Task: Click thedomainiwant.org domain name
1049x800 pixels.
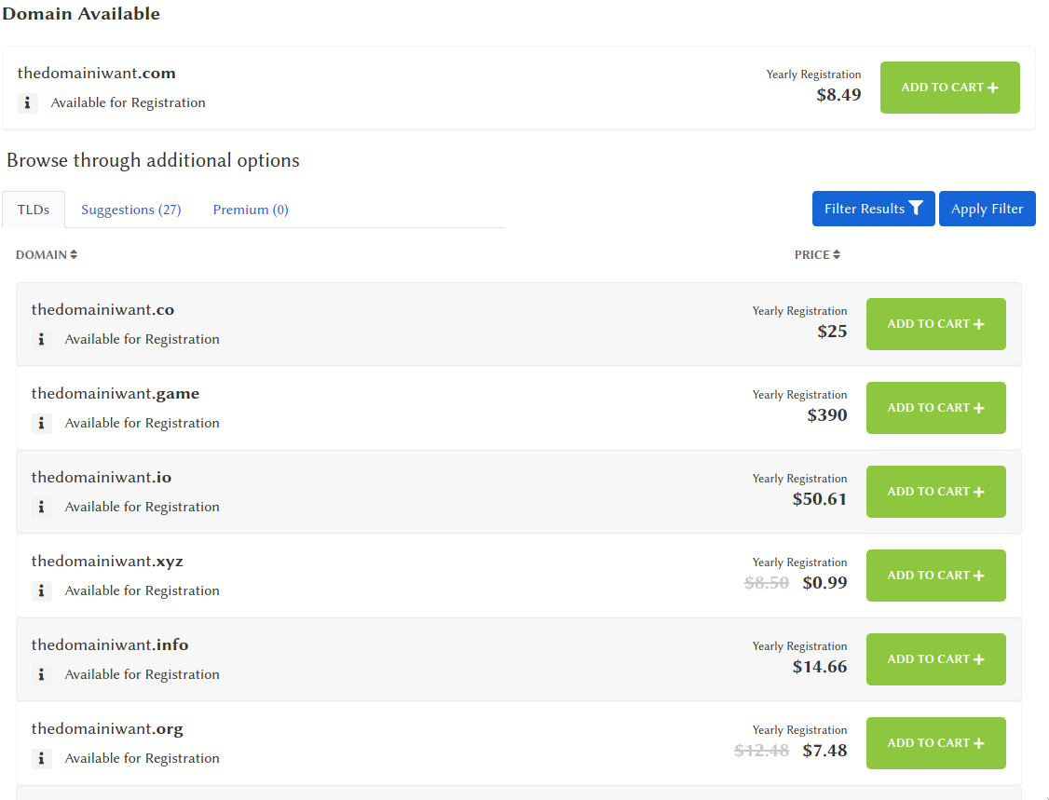Action: tap(107, 728)
